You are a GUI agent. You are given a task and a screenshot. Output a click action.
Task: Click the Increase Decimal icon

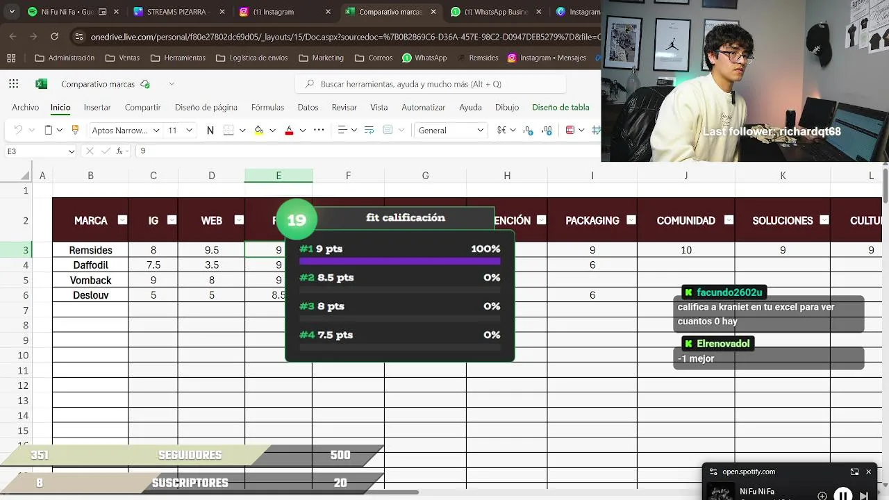(x=529, y=130)
